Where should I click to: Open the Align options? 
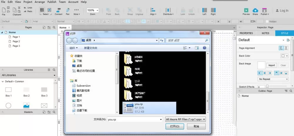(x=153, y=11)
